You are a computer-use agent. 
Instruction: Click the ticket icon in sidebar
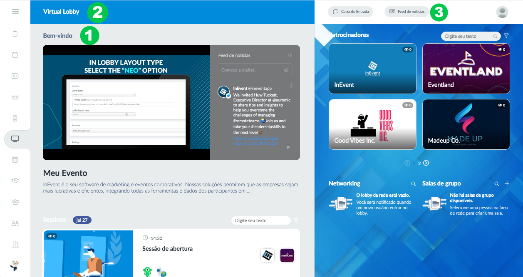pos(15,97)
